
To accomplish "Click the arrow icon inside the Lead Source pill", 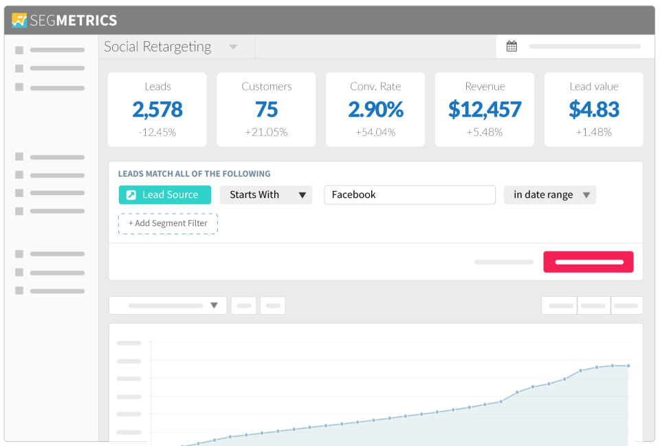I will pos(133,194).
